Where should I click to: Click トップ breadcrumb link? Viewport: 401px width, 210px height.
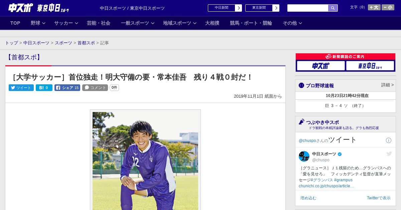[x=11, y=43]
